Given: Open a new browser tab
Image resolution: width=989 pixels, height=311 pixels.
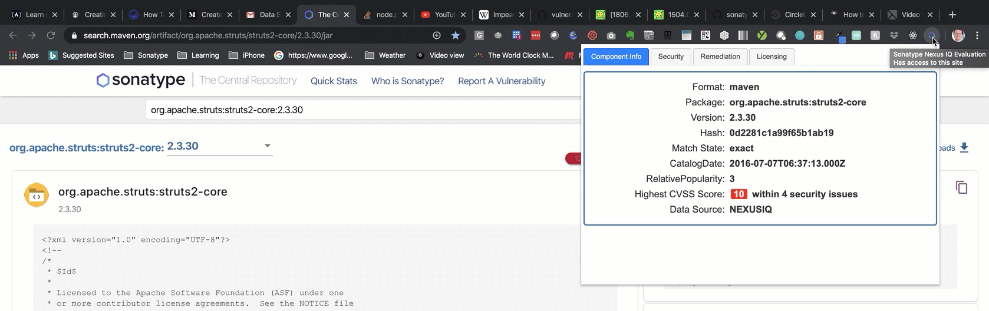Looking at the screenshot, I should point(952,15).
